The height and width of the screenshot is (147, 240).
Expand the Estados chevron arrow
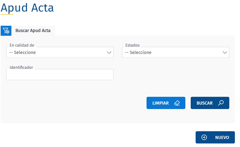click(x=225, y=52)
